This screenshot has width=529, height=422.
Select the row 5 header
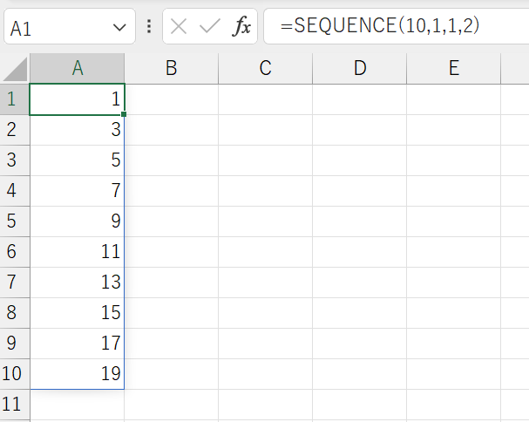point(15,221)
